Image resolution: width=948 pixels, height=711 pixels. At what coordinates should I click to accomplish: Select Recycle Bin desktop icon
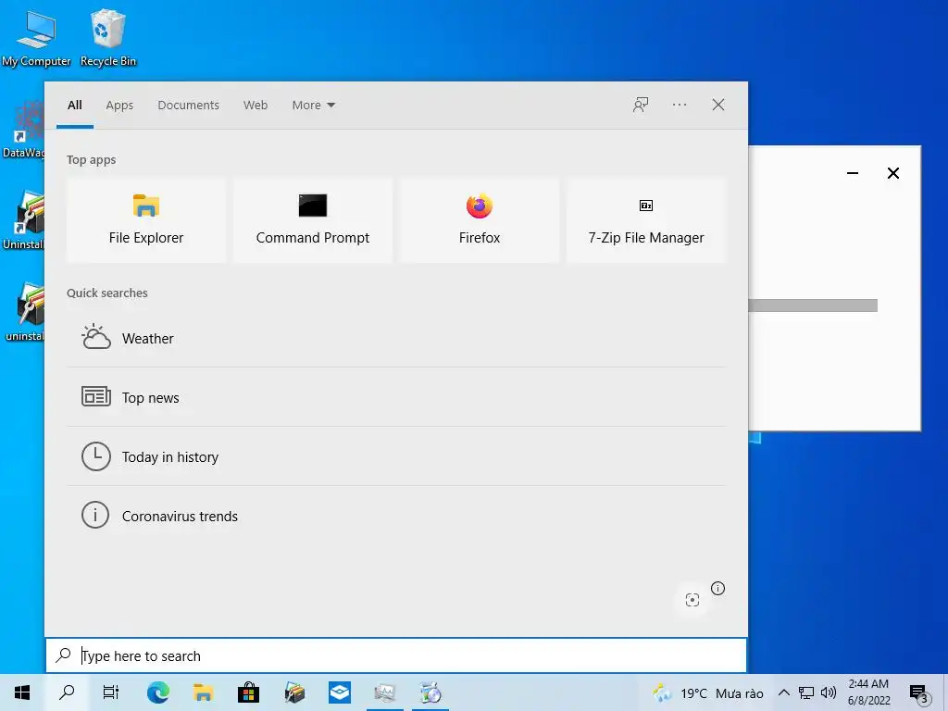[x=108, y=38]
